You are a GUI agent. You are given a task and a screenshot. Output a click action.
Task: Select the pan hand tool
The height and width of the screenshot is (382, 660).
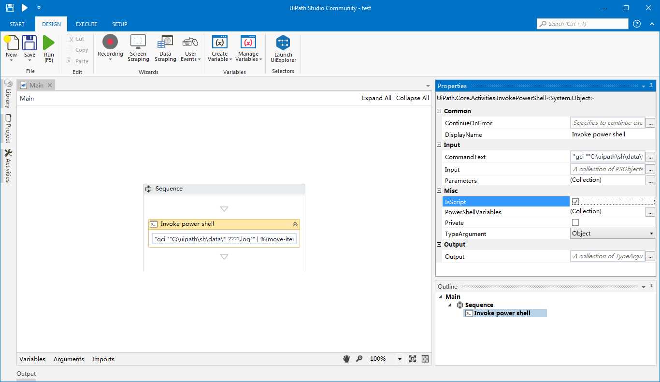click(x=346, y=359)
